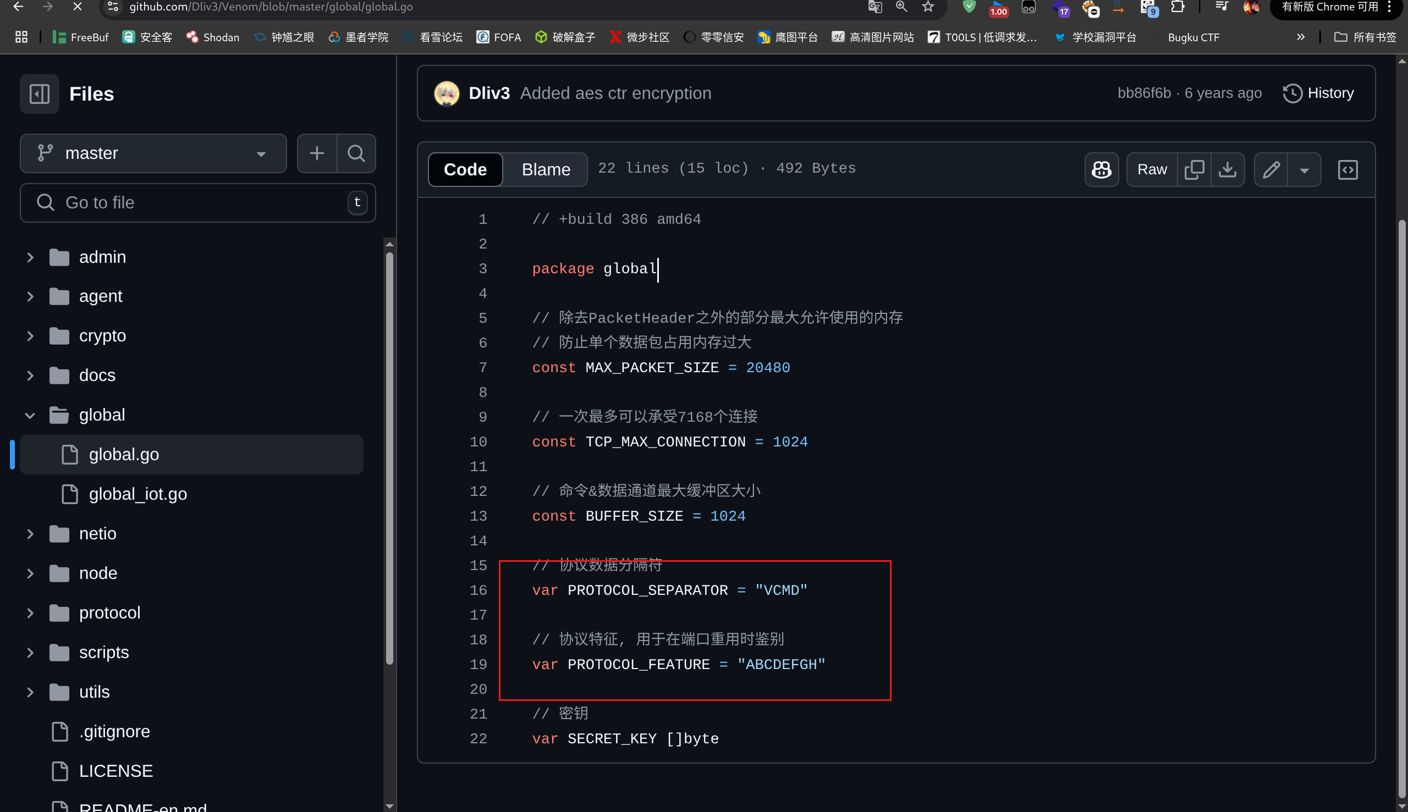
Task: Open commit History link
Action: click(x=1318, y=93)
